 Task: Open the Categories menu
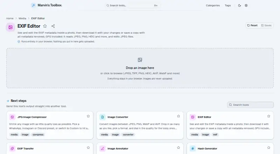coord(213,6)
